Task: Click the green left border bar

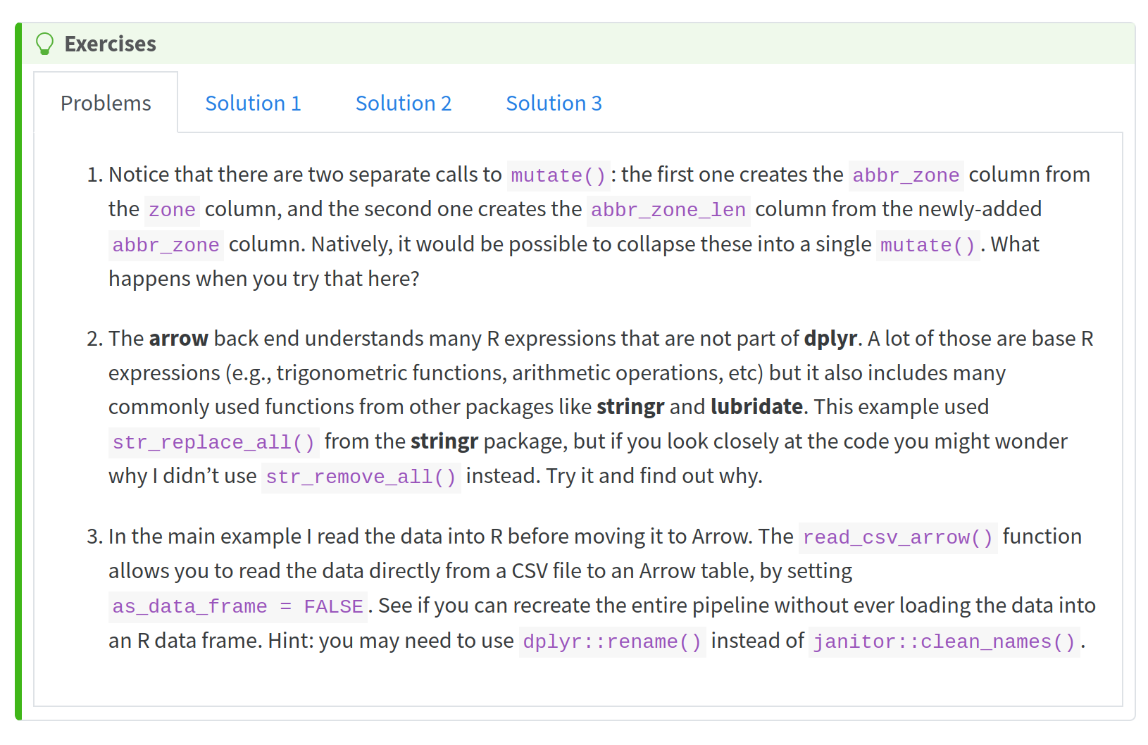Action: 18,372
